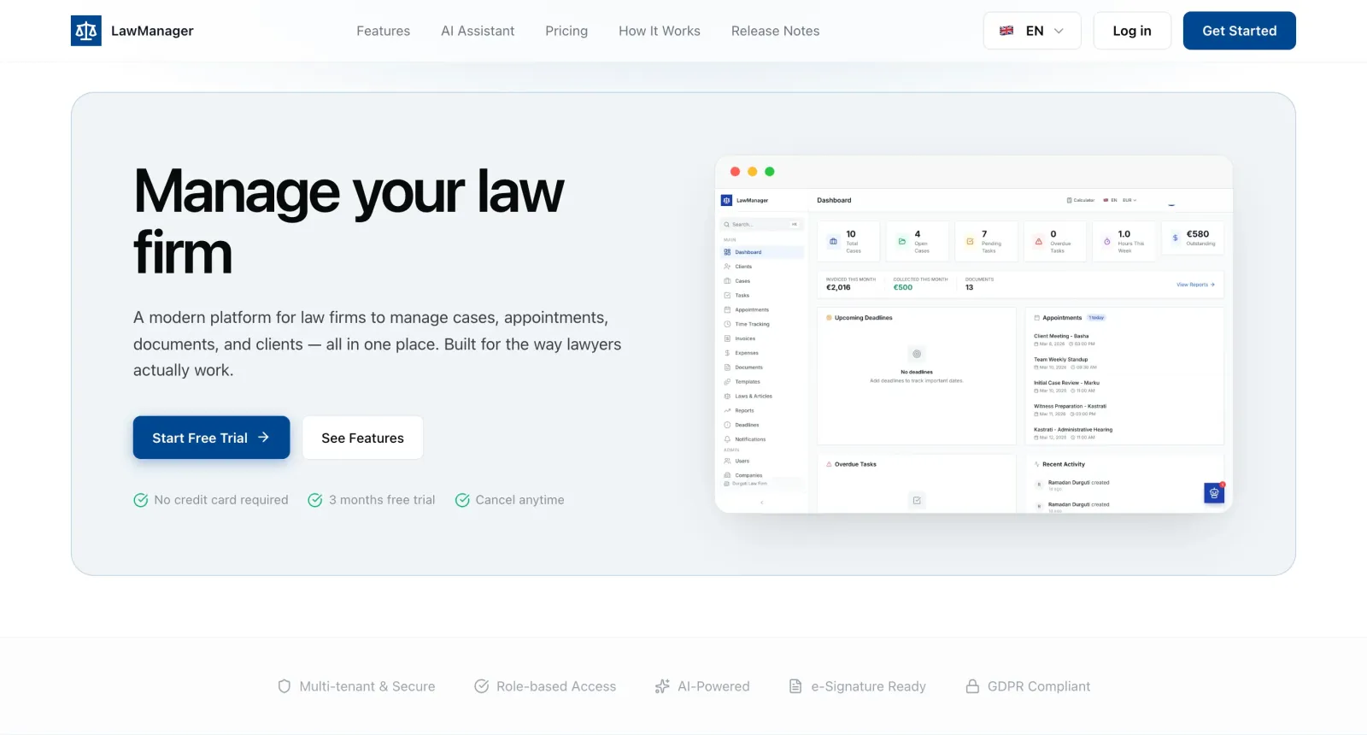Click the LawManager logo in preview sidebar
1367x735 pixels.
click(x=727, y=200)
